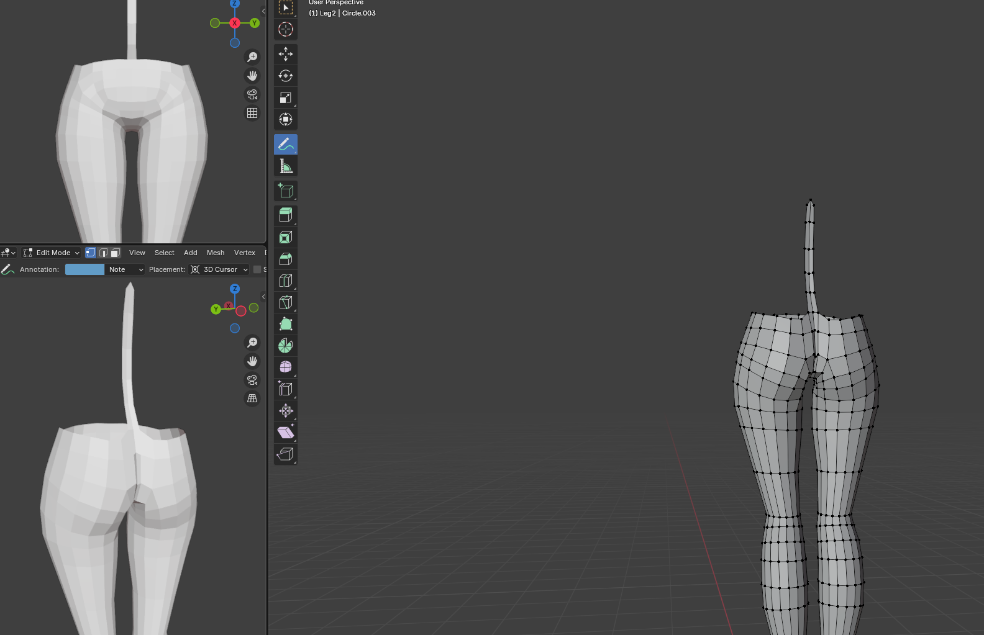Open the annotation Note layer dropdown

tap(125, 269)
